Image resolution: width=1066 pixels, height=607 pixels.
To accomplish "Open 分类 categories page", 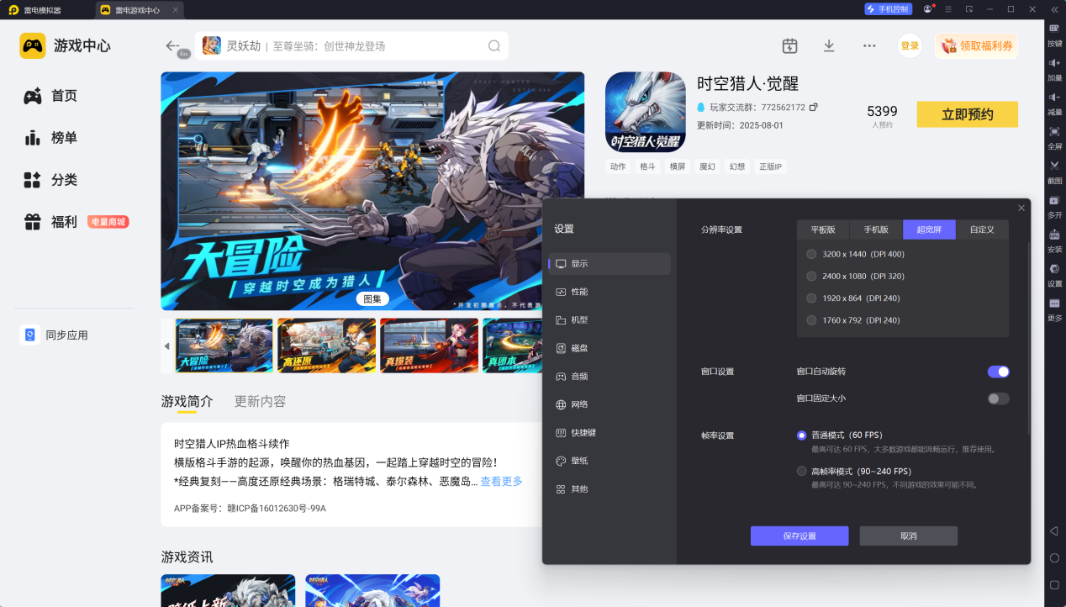I will (50, 180).
